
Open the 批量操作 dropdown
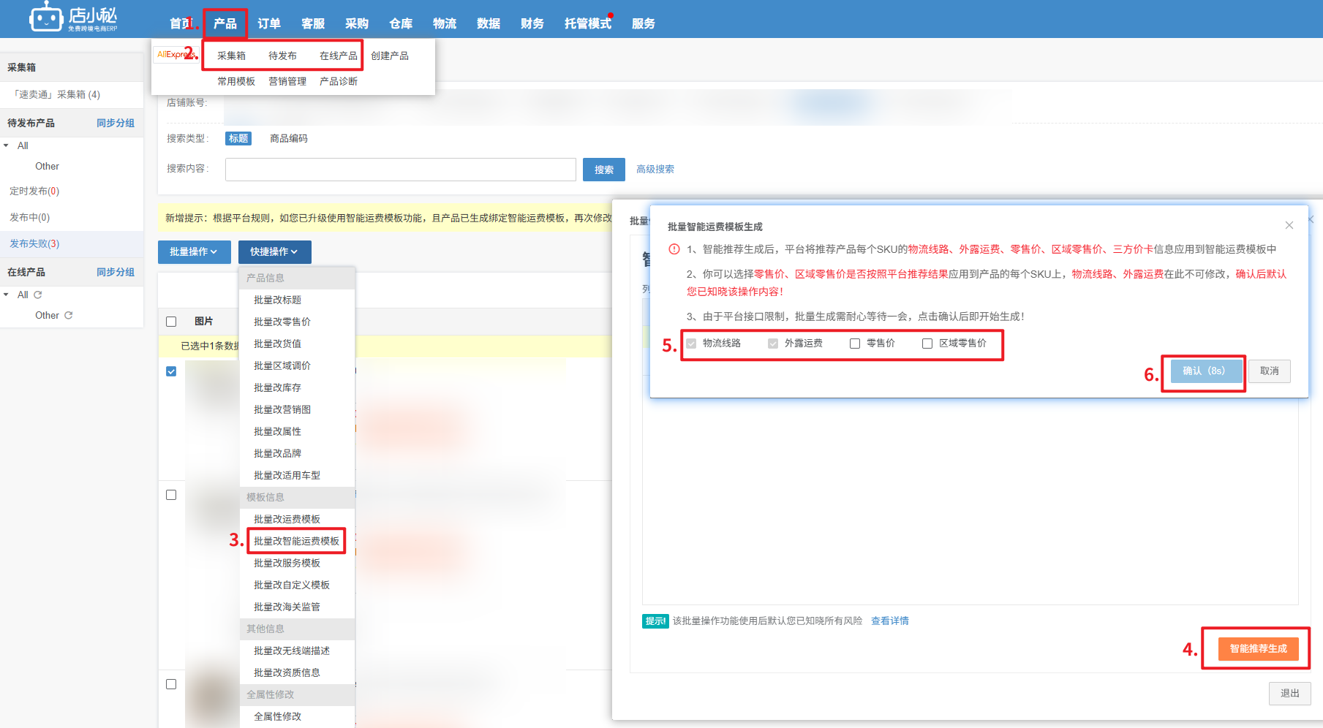coord(194,251)
